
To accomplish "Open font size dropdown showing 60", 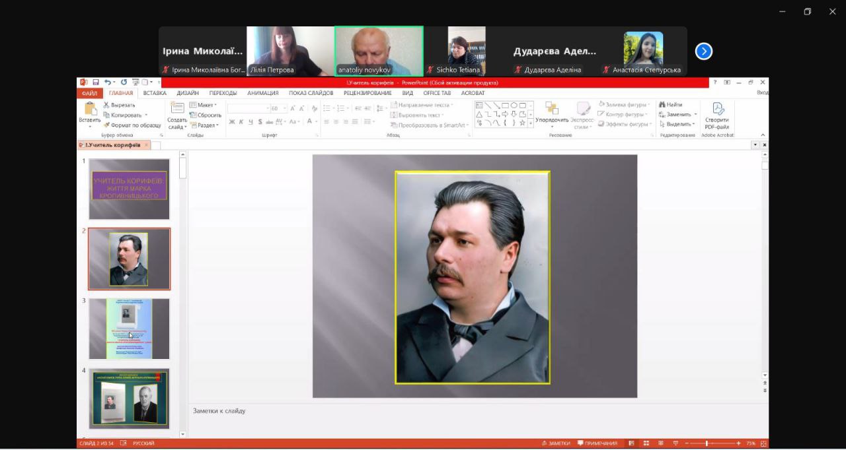I will pyautogui.click(x=285, y=108).
